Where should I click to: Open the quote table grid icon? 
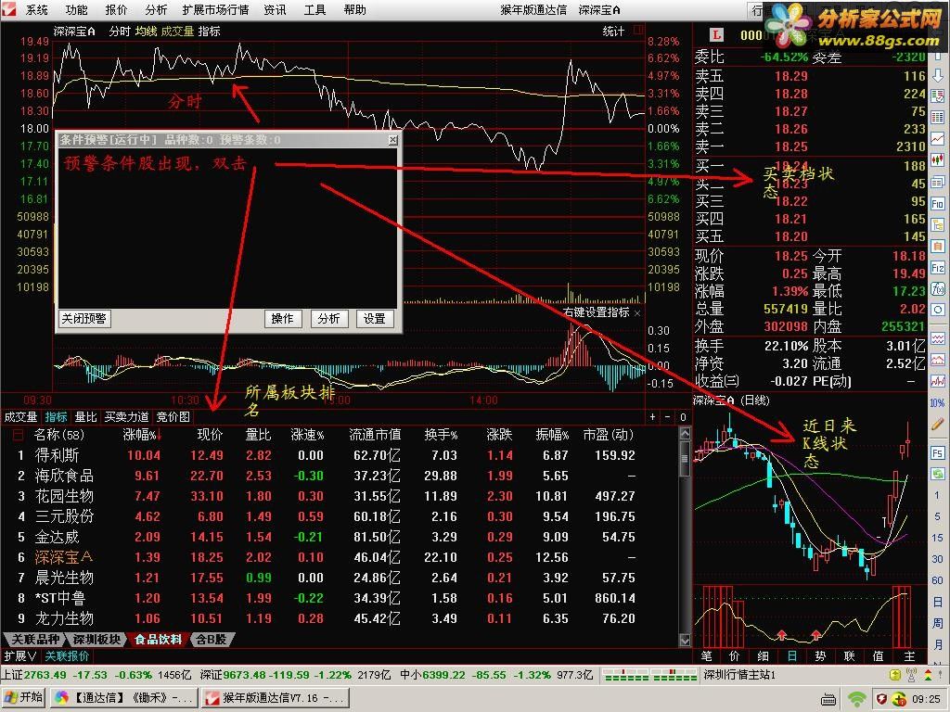coord(937,118)
